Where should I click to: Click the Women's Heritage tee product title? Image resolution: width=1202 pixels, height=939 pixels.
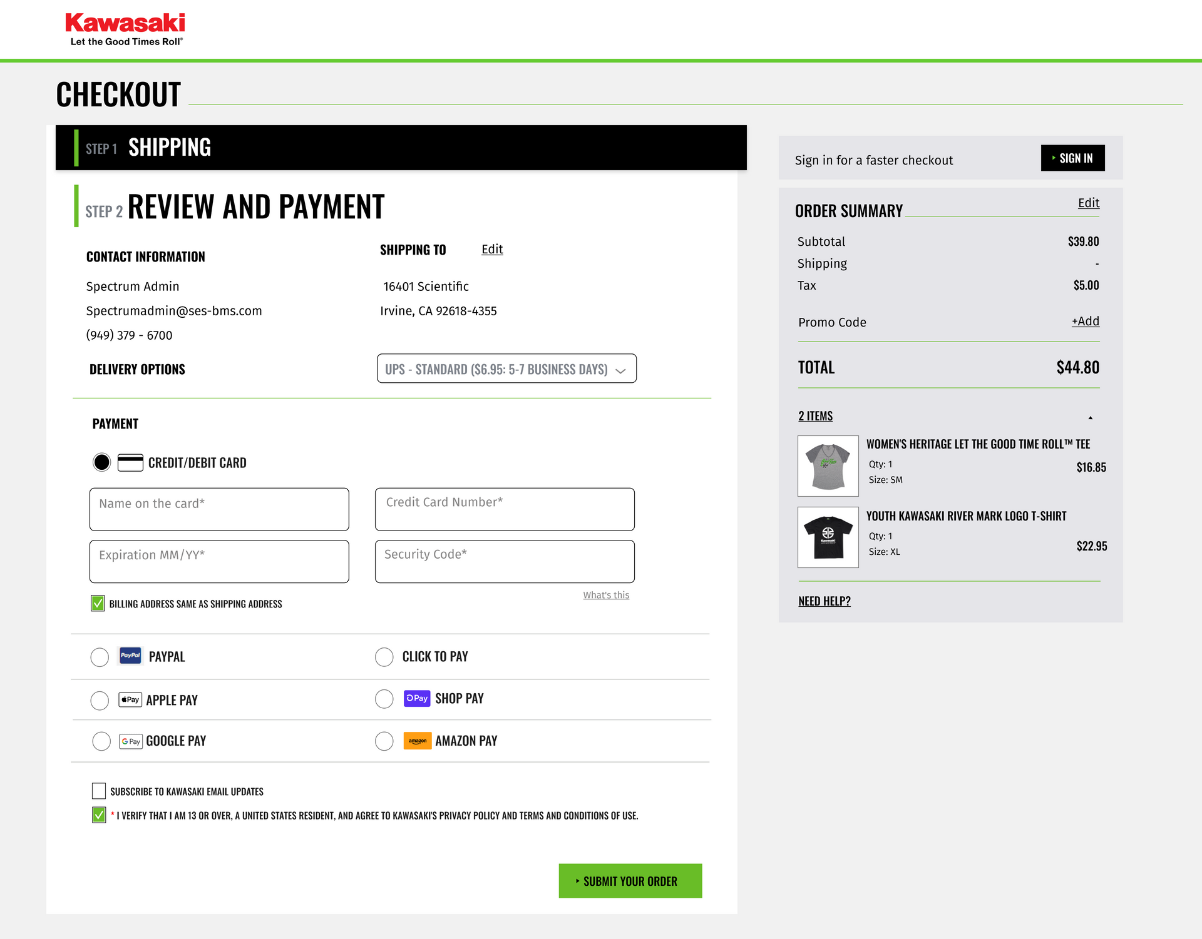(x=978, y=444)
